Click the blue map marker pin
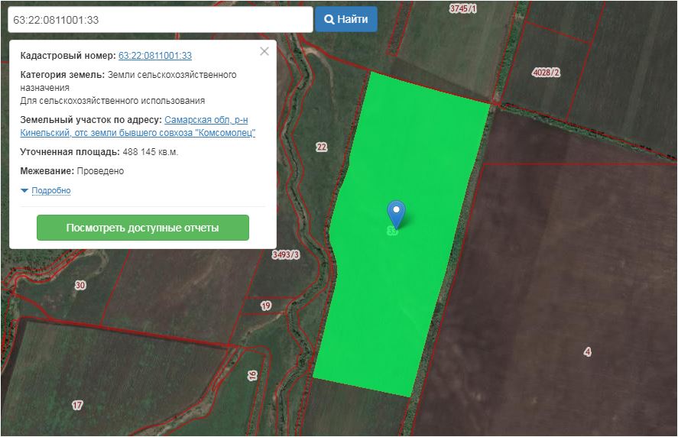678x437 pixels. click(396, 212)
